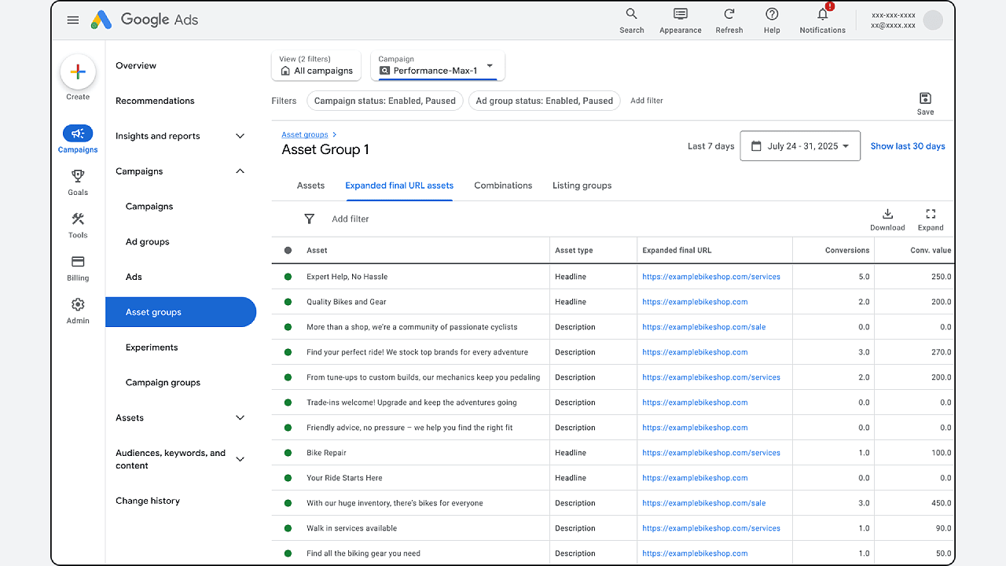Switch to the Combinations tab

click(503, 186)
